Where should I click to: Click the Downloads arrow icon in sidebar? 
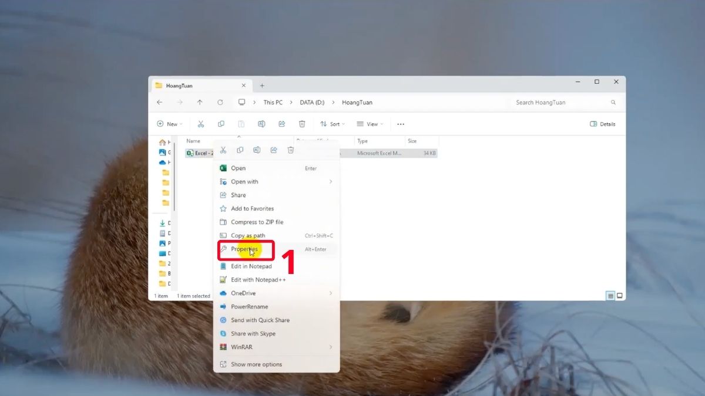163,223
